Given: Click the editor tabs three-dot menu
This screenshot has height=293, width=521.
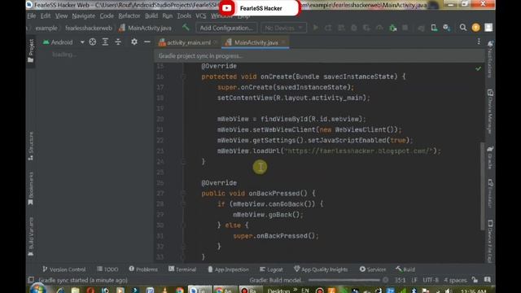Looking at the screenshot, I should (479, 42).
